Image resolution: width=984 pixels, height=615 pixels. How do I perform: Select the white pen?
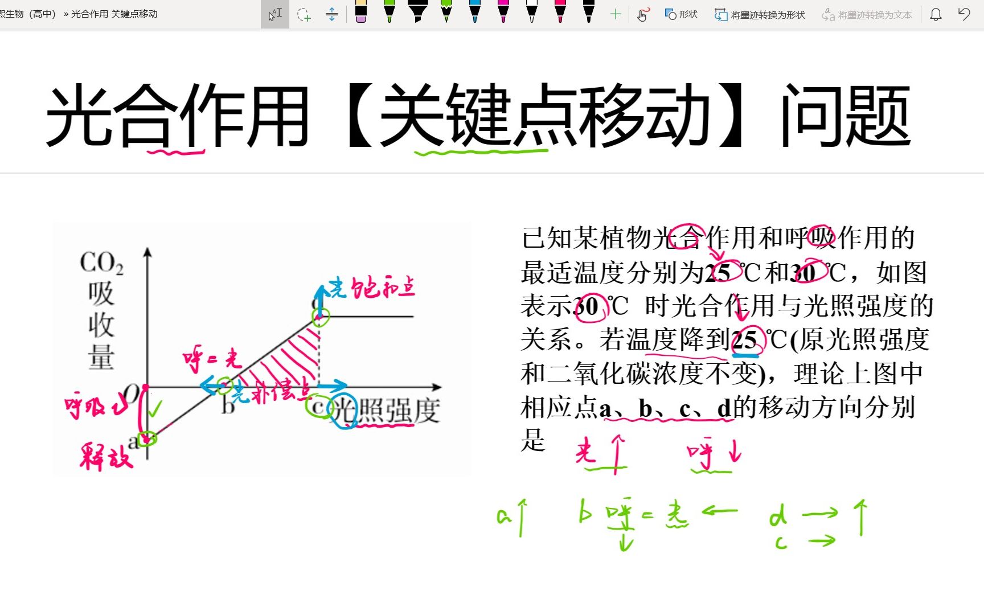pos(532,11)
